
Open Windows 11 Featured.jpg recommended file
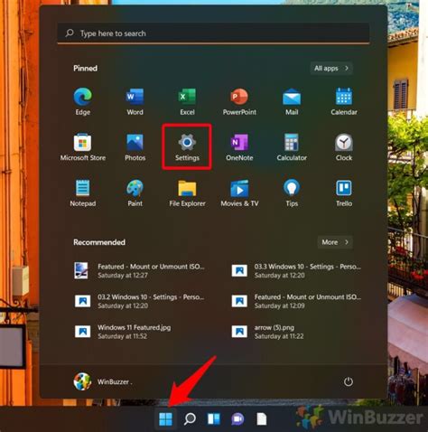tap(123, 332)
